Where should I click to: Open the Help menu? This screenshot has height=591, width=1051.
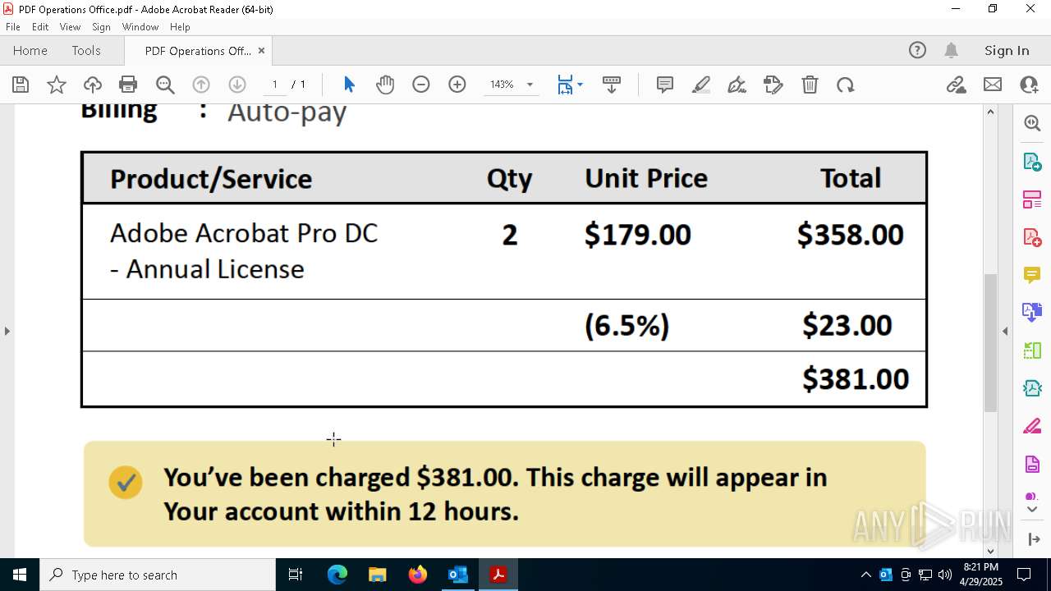[180, 27]
